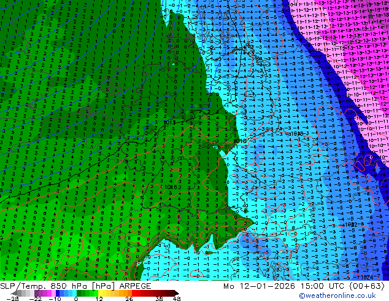Click the yellow swatch above label 12
Screen dimensions: 389x301
point(100,293)
